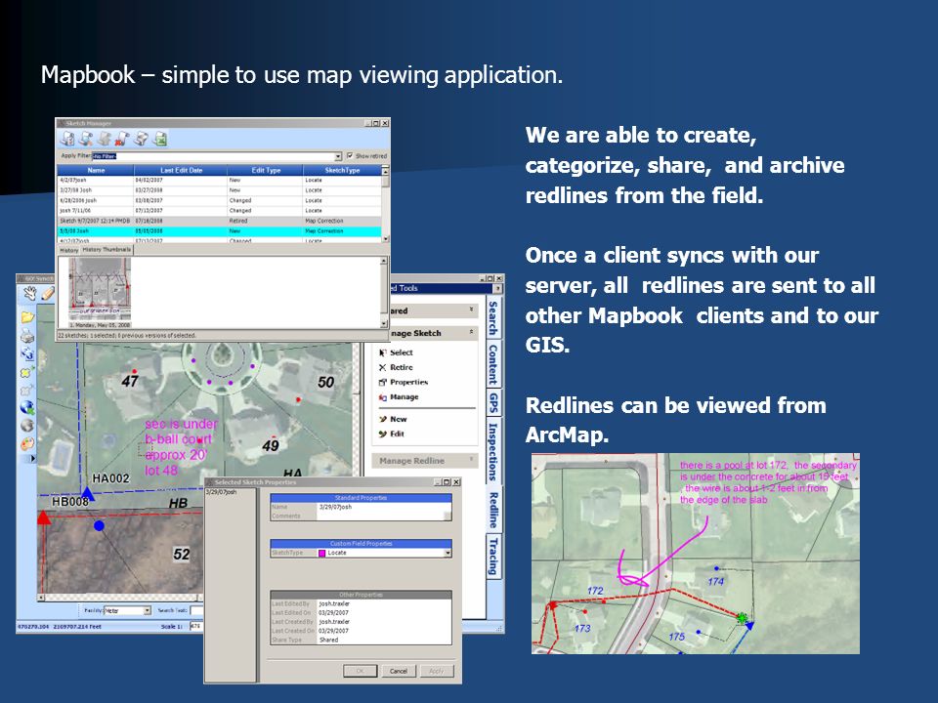938x703 pixels.
Task: Sort by the Name column header
Action: point(96,170)
